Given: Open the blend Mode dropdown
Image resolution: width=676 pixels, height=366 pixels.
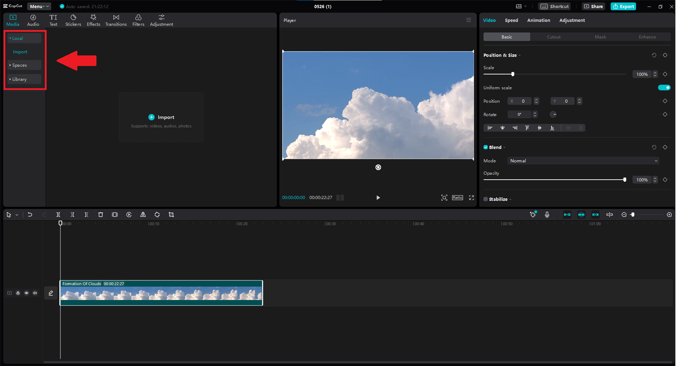Looking at the screenshot, I should [x=584, y=161].
